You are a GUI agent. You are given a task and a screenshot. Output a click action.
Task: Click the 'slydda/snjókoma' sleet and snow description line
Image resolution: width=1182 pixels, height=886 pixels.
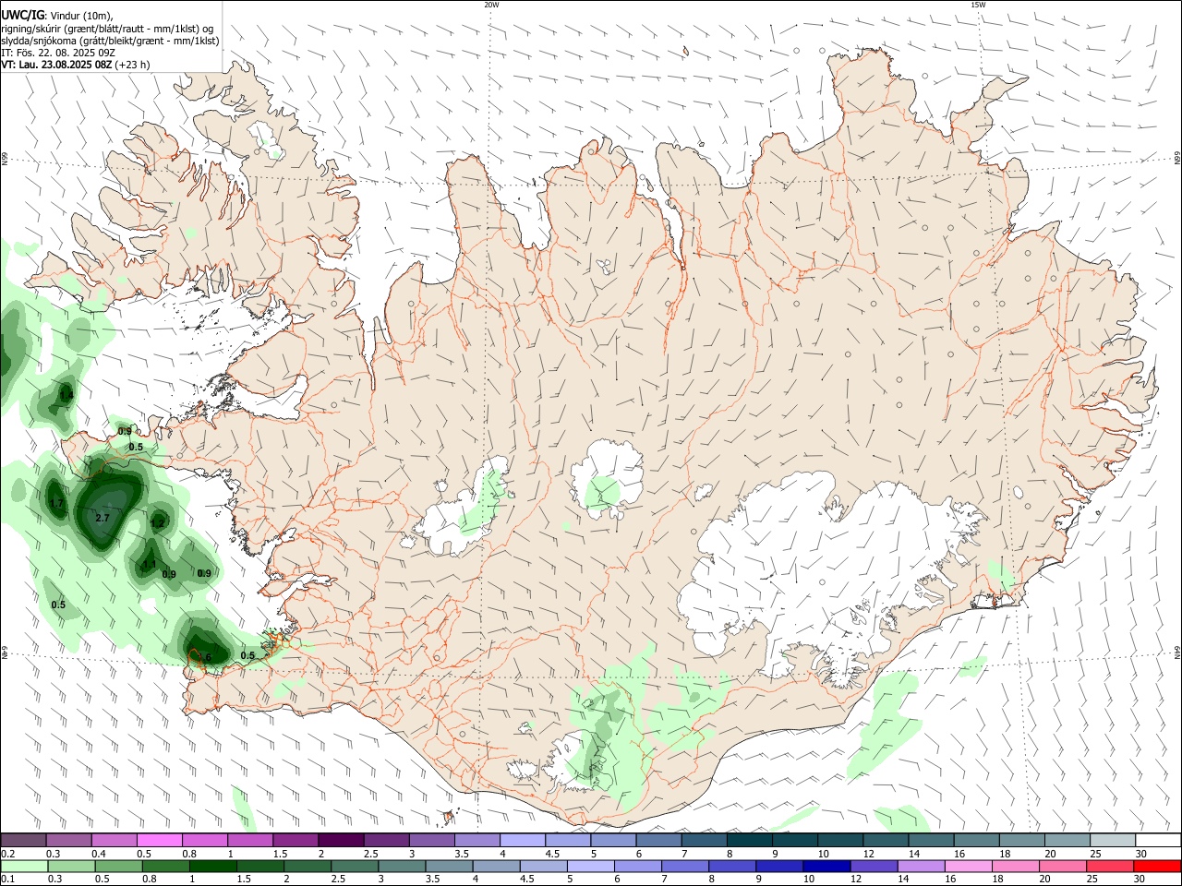tap(110, 41)
